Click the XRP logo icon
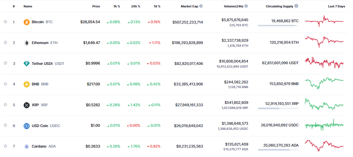This screenshot has width=353, height=157. [x=26, y=105]
